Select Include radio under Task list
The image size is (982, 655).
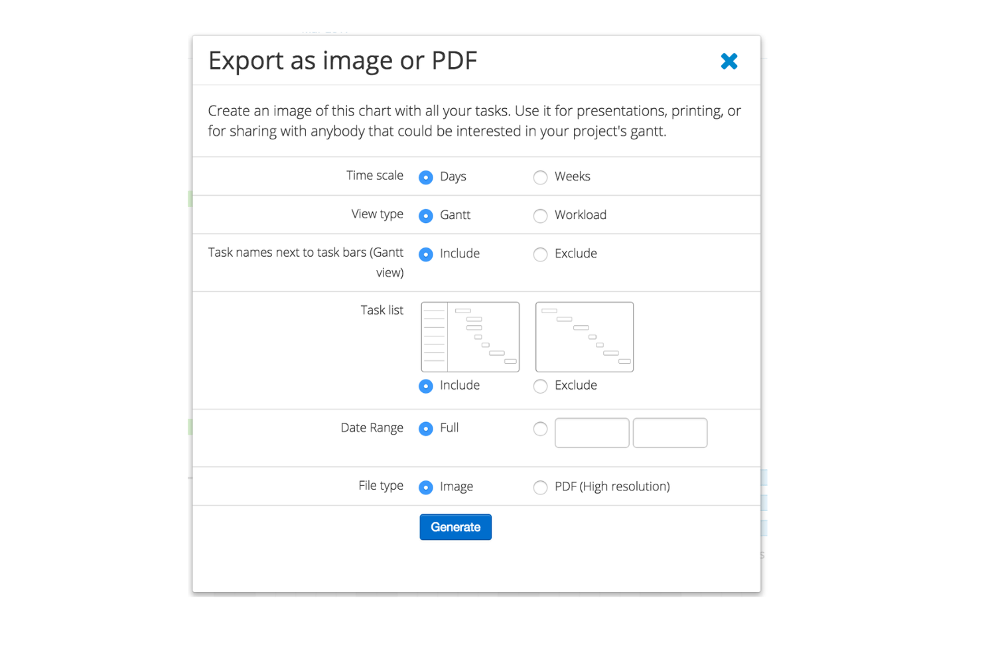coord(426,386)
